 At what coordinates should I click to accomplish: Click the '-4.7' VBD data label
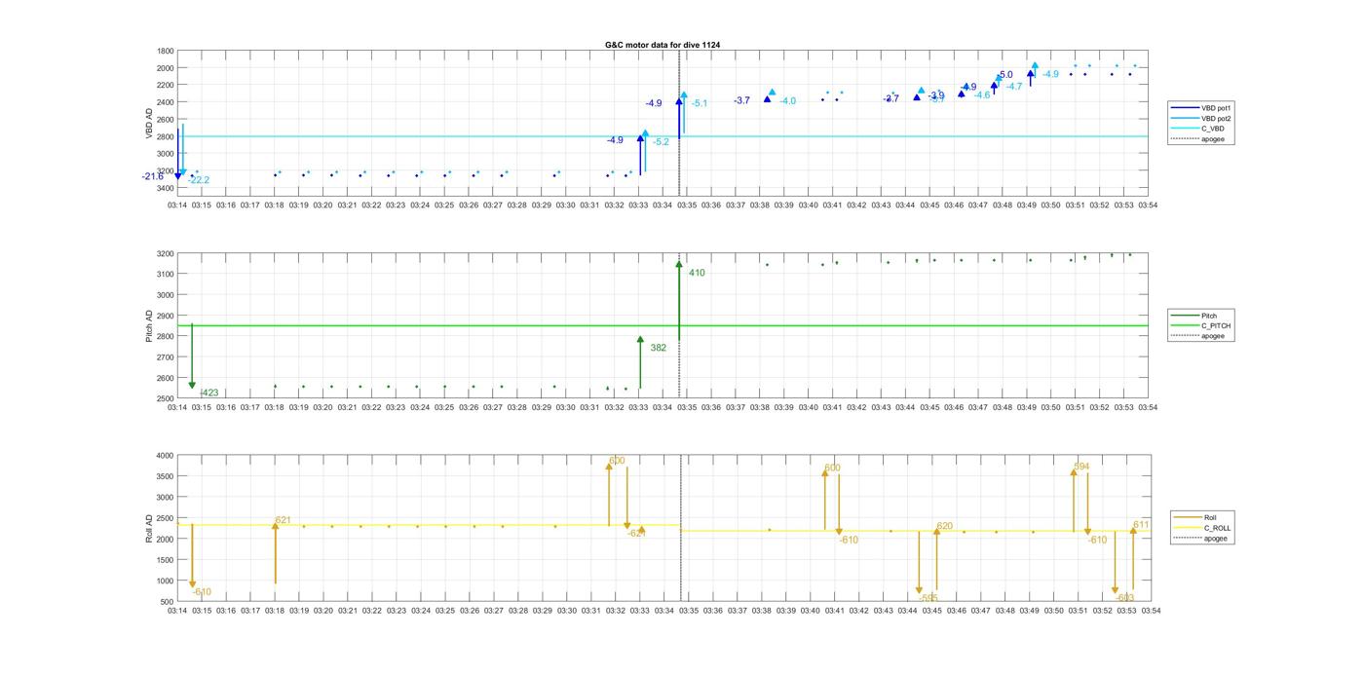click(x=1014, y=87)
